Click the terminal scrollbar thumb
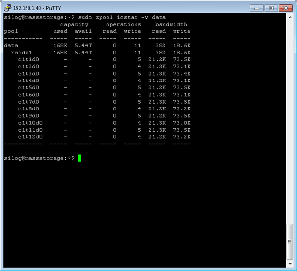Image resolution: width=297 pixels, height=271 pixels. (290, 242)
